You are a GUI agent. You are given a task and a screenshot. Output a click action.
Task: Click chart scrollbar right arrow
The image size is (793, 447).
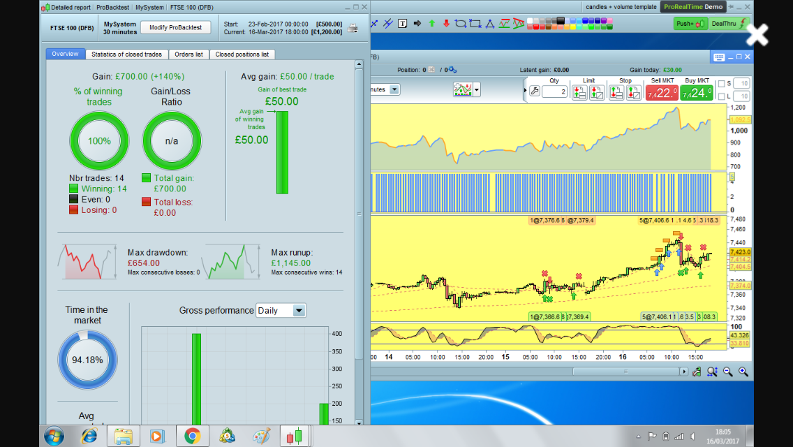click(684, 372)
